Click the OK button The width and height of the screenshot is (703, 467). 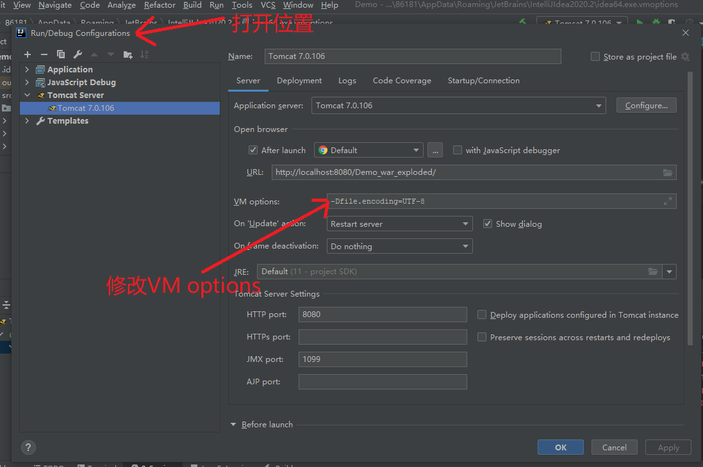click(x=561, y=447)
